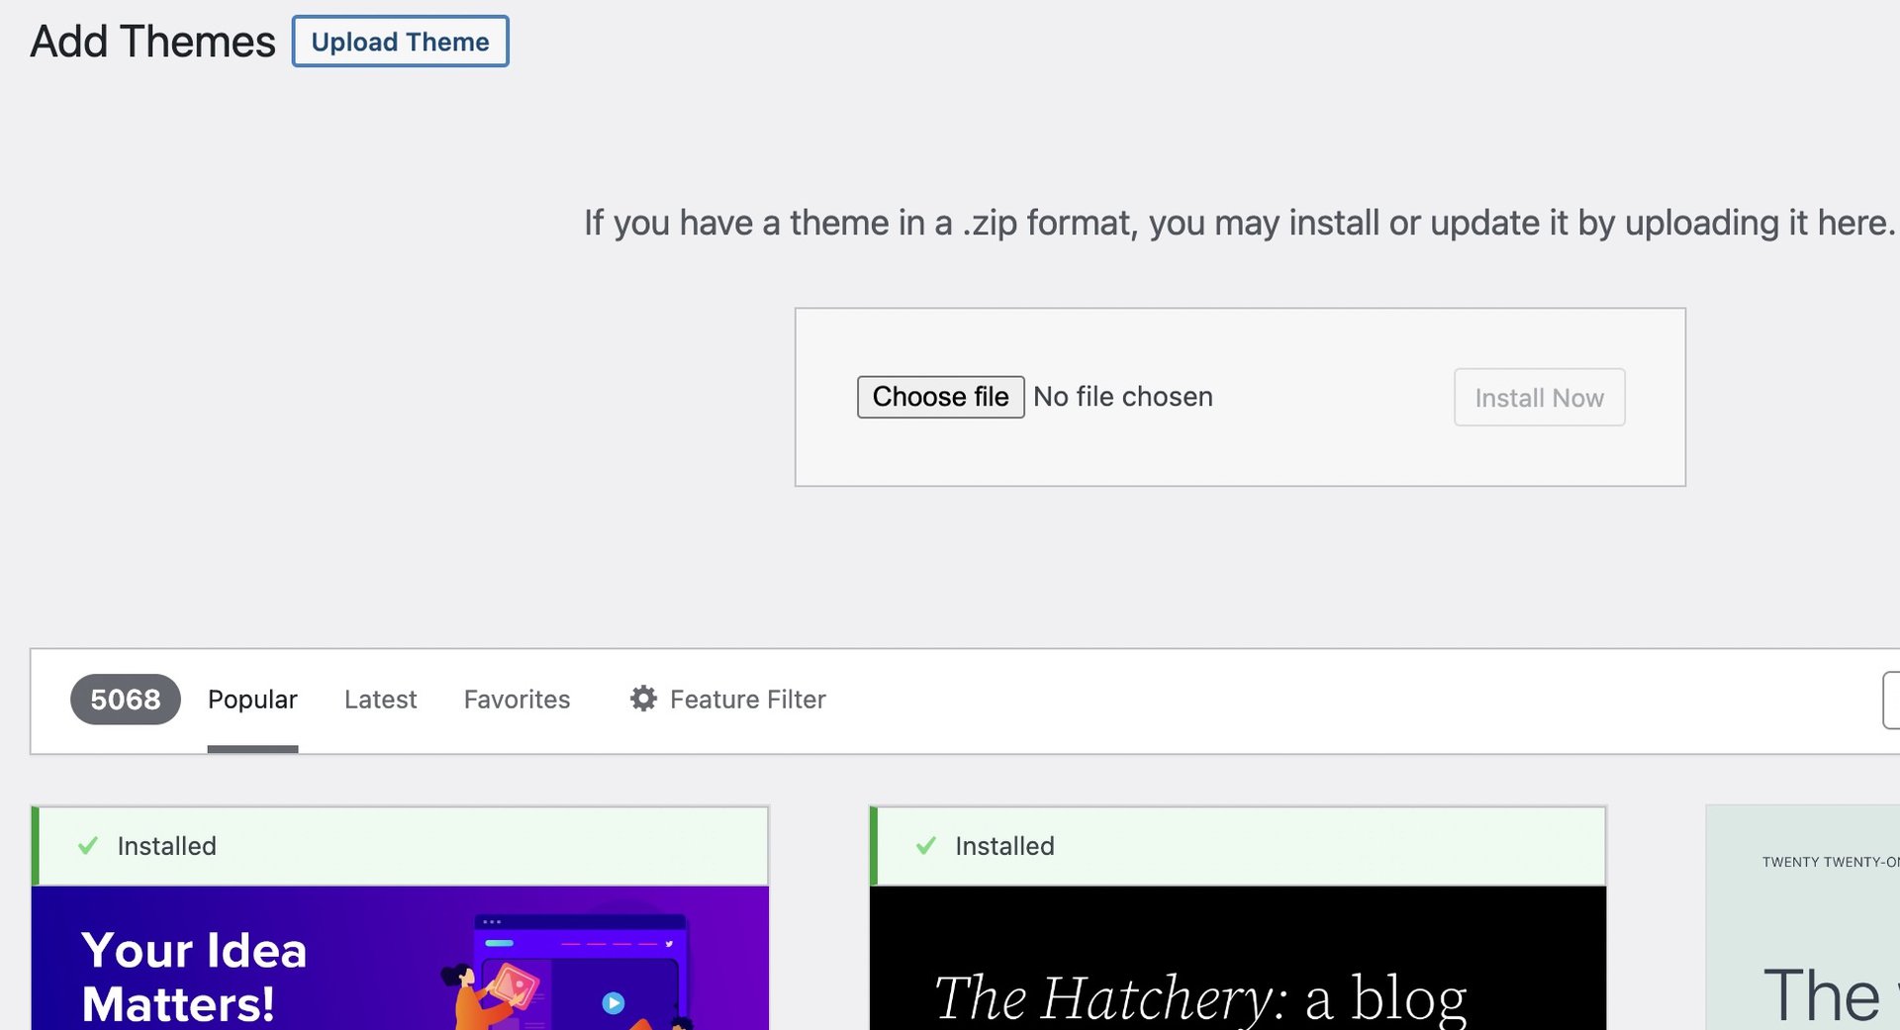Click the Installed label on first theme
The height and width of the screenshot is (1030, 1900).
click(x=166, y=846)
